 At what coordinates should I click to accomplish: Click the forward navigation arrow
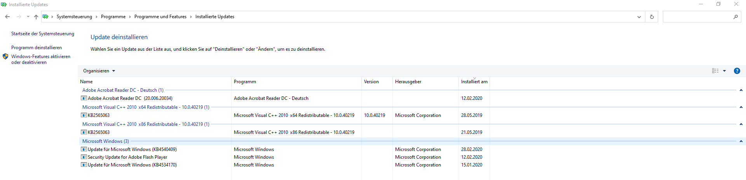[19, 17]
